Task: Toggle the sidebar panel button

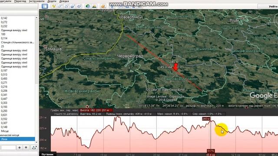Action: coord(45,6)
